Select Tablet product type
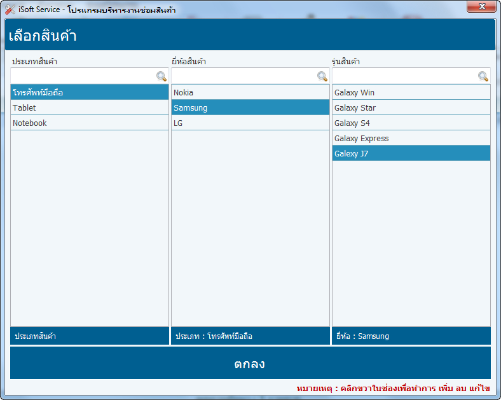The width and height of the screenshot is (501, 400). click(x=90, y=107)
